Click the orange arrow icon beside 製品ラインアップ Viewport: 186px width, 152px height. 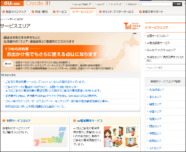3,12
